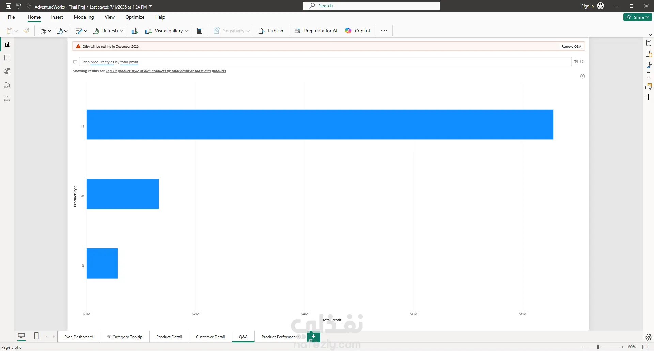Viewport: 654px width, 351px height.
Task: Save the report with the disk icon
Action: [x=8, y=6]
